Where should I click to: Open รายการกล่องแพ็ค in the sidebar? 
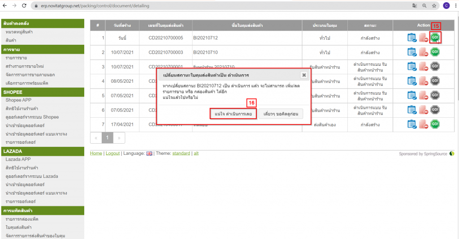(22, 219)
